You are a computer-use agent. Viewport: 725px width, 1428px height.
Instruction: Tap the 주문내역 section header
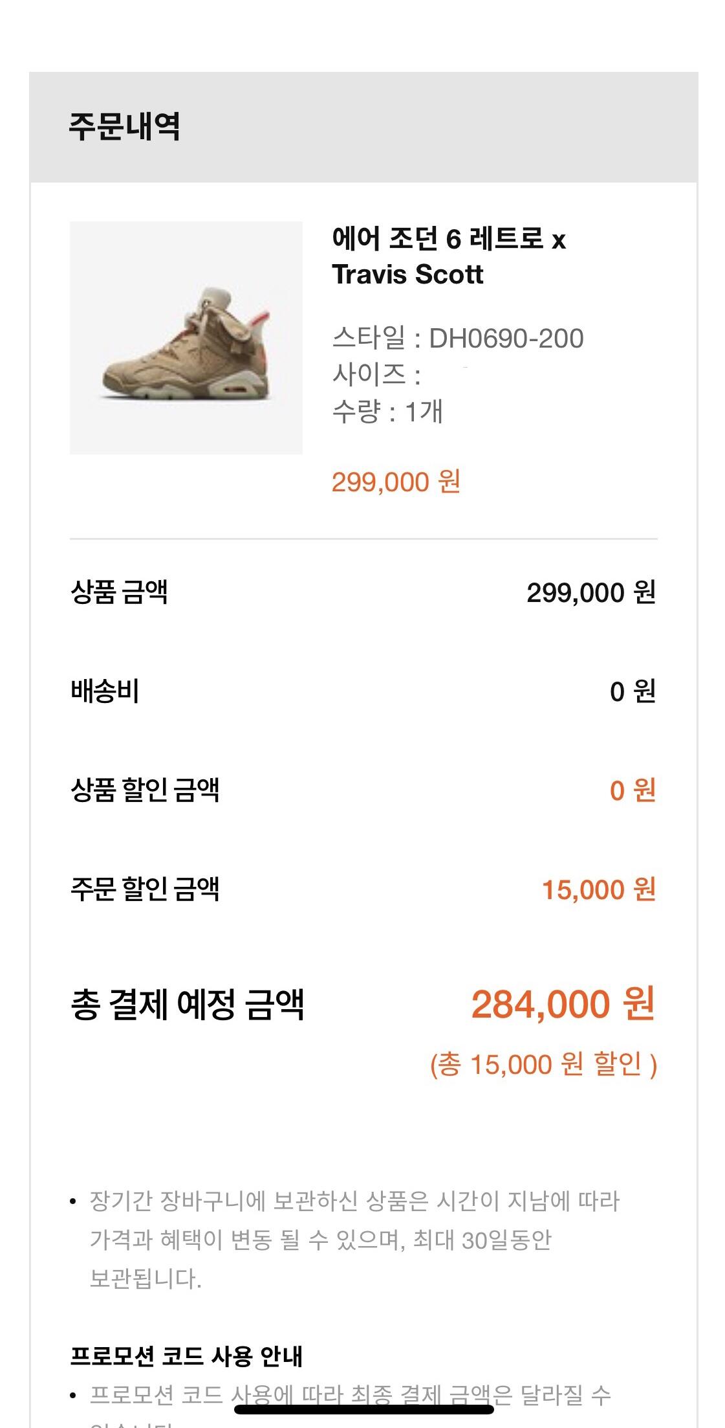124,126
